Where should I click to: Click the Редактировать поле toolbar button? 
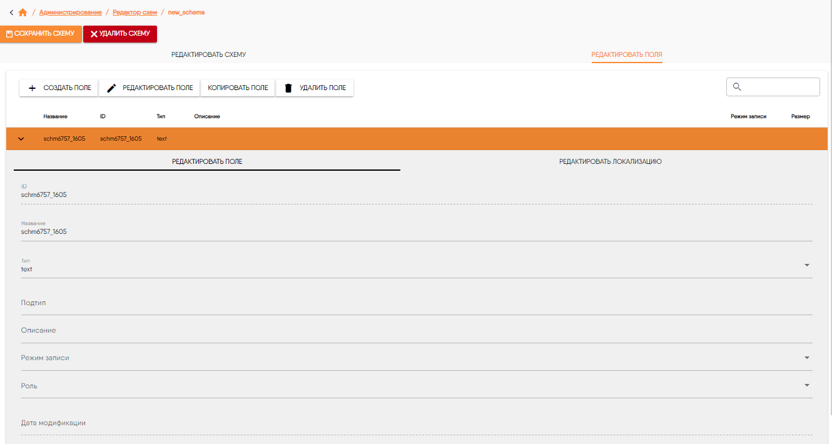pyautogui.click(x=150, y=88)
